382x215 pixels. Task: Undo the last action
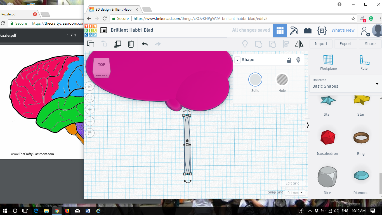coord(145,44)
